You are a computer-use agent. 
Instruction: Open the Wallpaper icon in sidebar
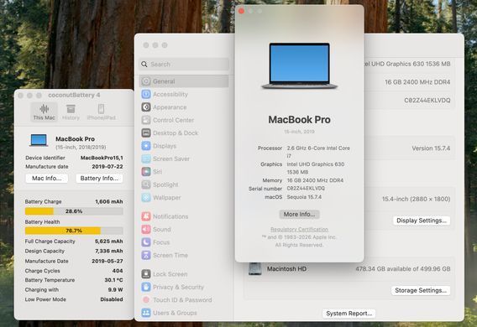pos(146,197)
